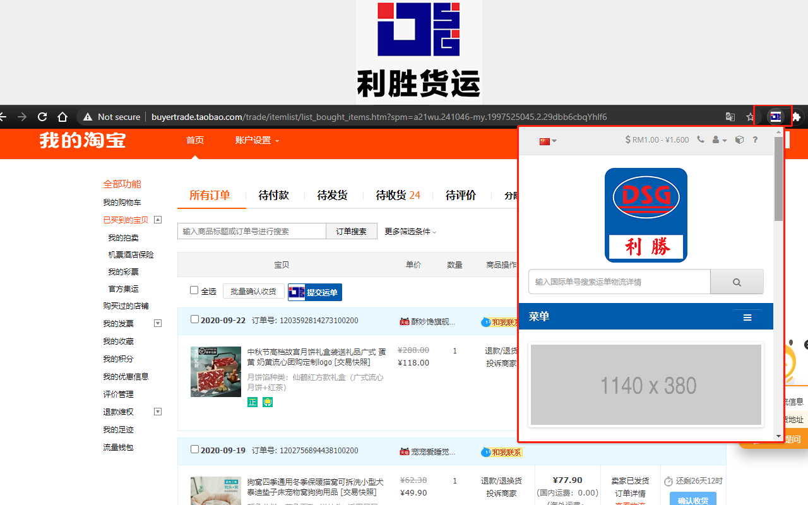Click the green shield badge on mooncake item

point(268,402)
